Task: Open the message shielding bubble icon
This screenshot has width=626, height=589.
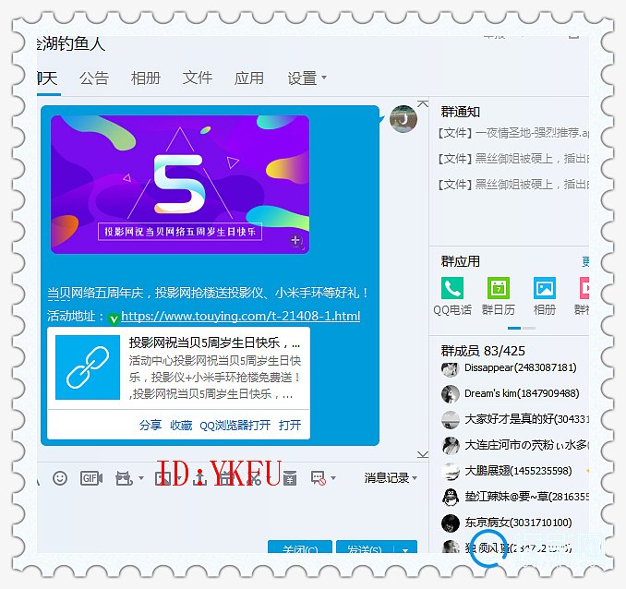Action: point(319,477)
